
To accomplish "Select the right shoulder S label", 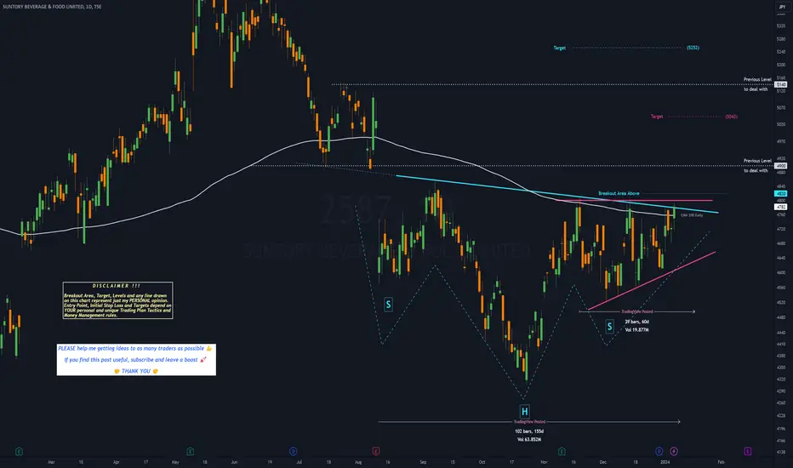I will pyautogui.click(x=609, y=327).
